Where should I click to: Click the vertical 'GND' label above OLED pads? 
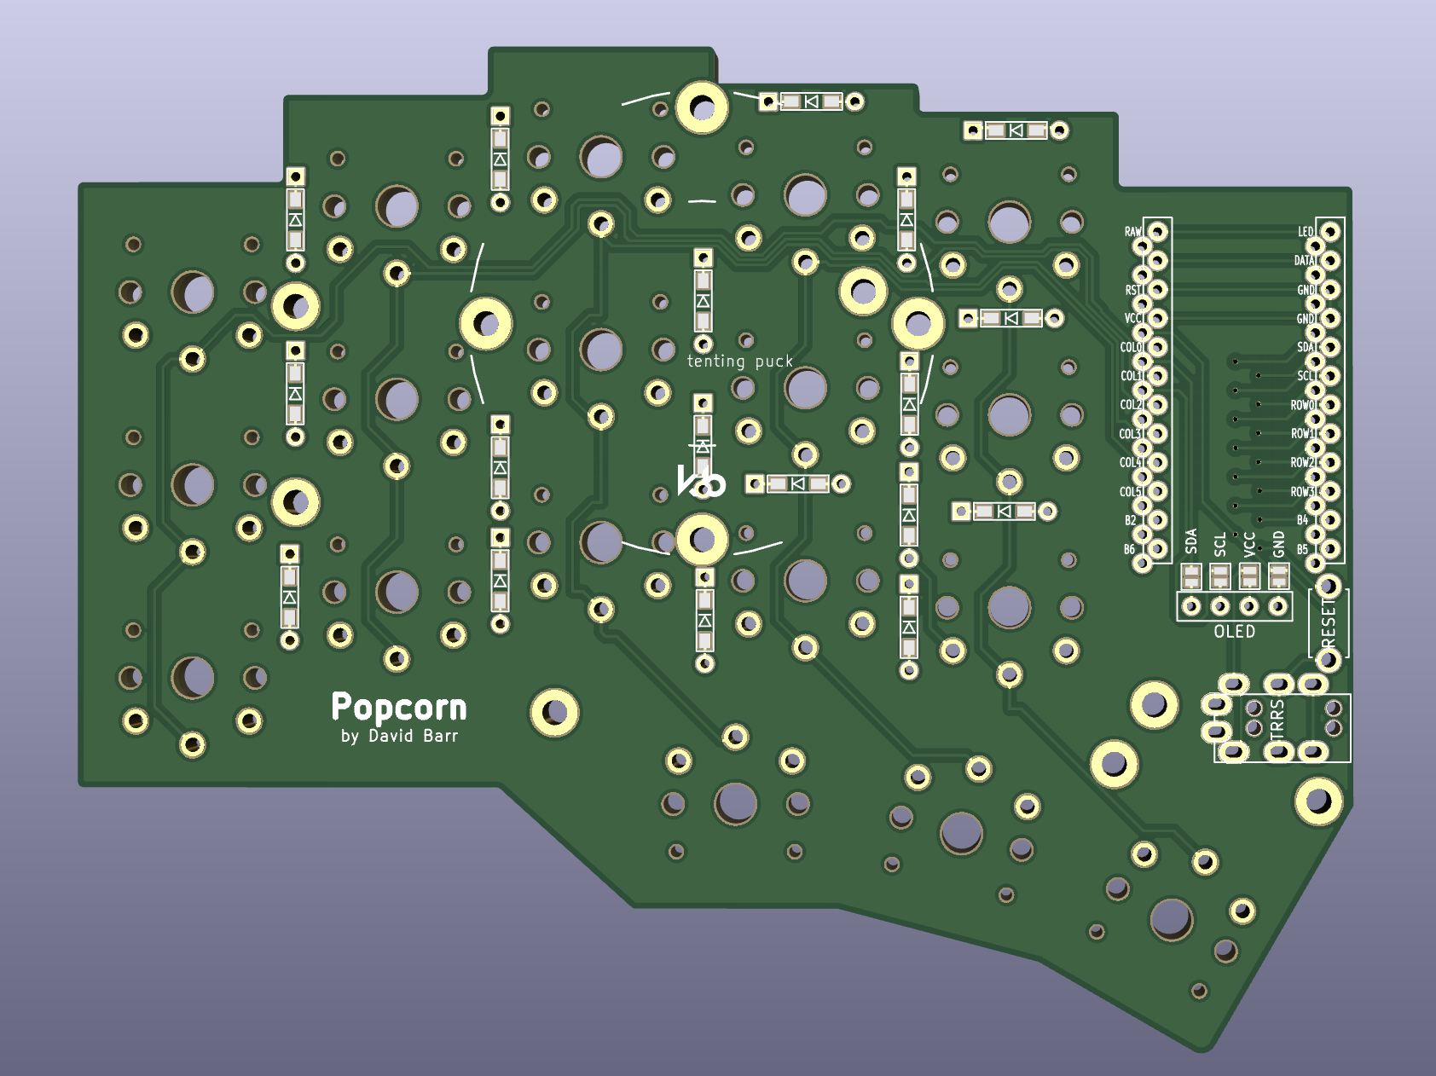pos(1278,544)
